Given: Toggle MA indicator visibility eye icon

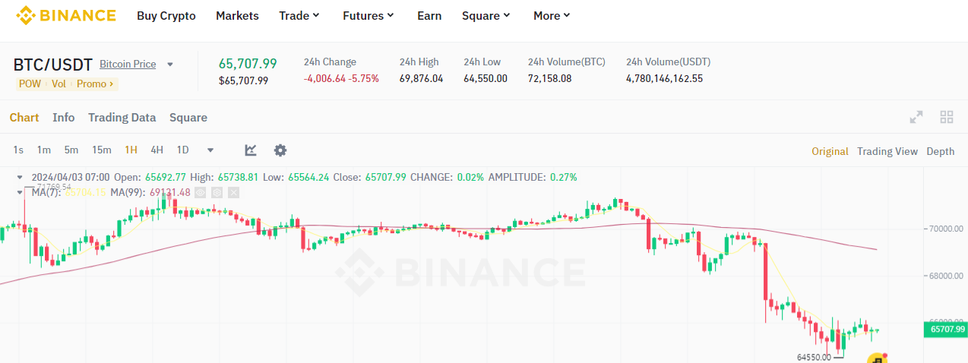Looking at the screenshot, I should click(x=201, y=193).
